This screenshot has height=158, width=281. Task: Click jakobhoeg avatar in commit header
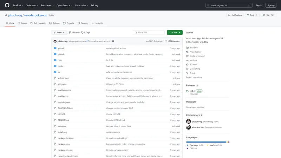point(55,41)
